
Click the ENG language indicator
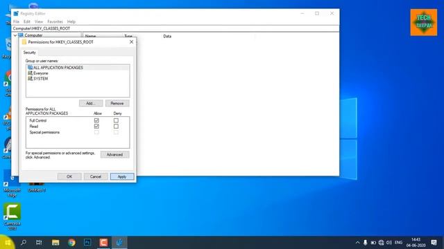point(398,243)
